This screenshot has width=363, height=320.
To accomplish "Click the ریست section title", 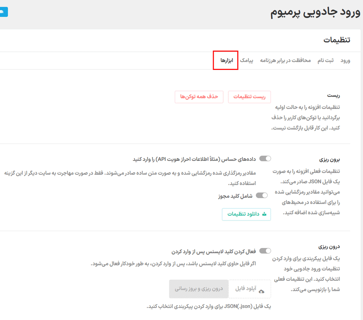I will (334, 95).
